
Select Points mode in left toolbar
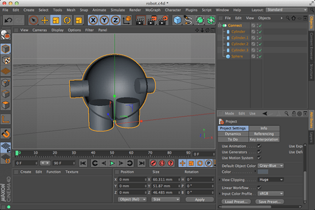pyautogui.click(x=6, y=82)
